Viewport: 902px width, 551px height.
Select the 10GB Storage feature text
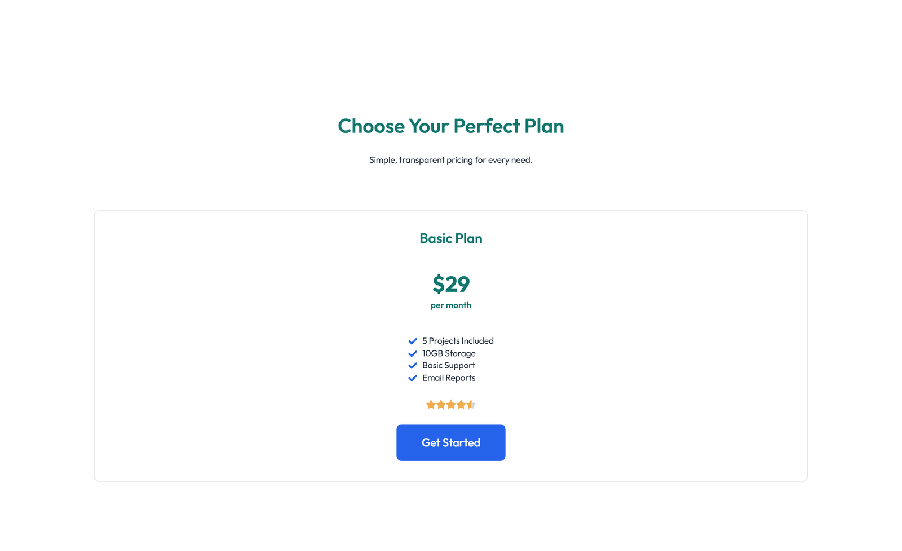448,353
